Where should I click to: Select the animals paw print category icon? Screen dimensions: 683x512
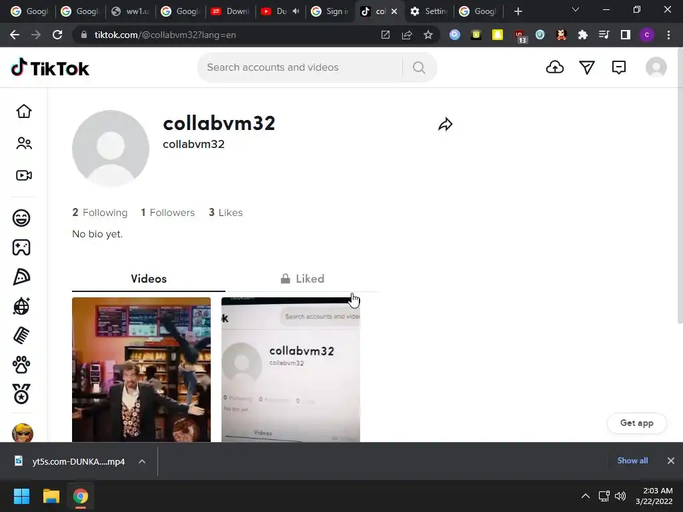(x=21, y=365)
